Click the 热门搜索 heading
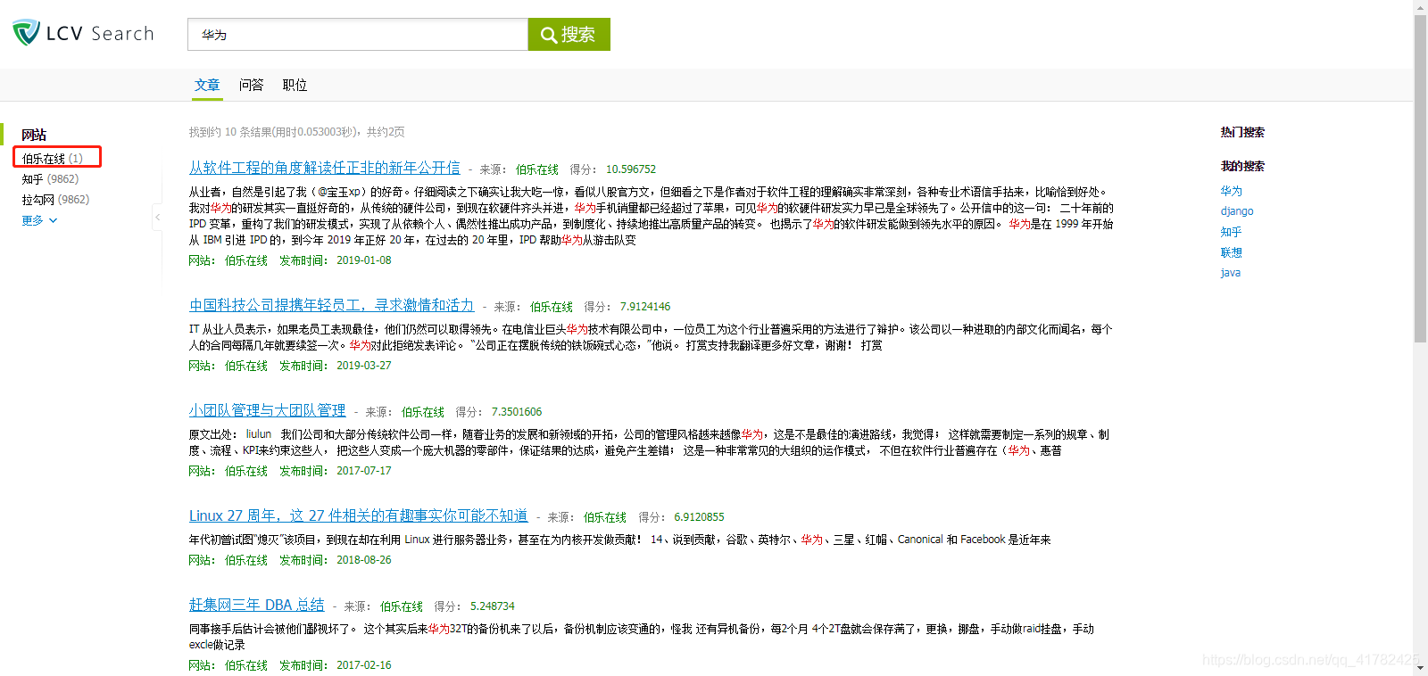The image size is (1428, 676). (x=1242, y=132)
